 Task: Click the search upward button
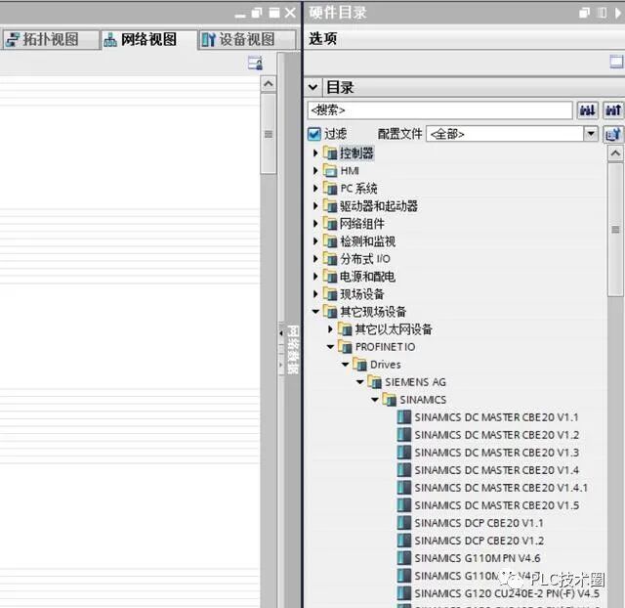(613, 110)
